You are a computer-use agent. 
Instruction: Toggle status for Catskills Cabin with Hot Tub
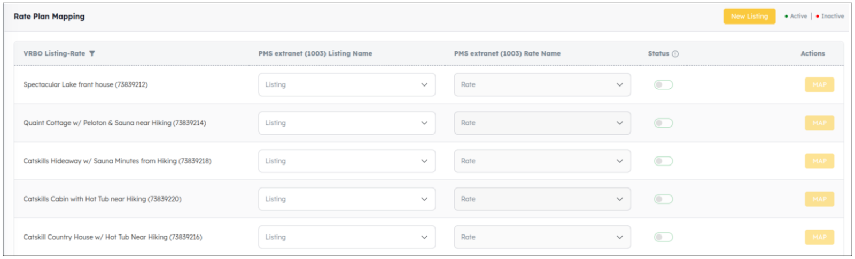coord(663,199)
